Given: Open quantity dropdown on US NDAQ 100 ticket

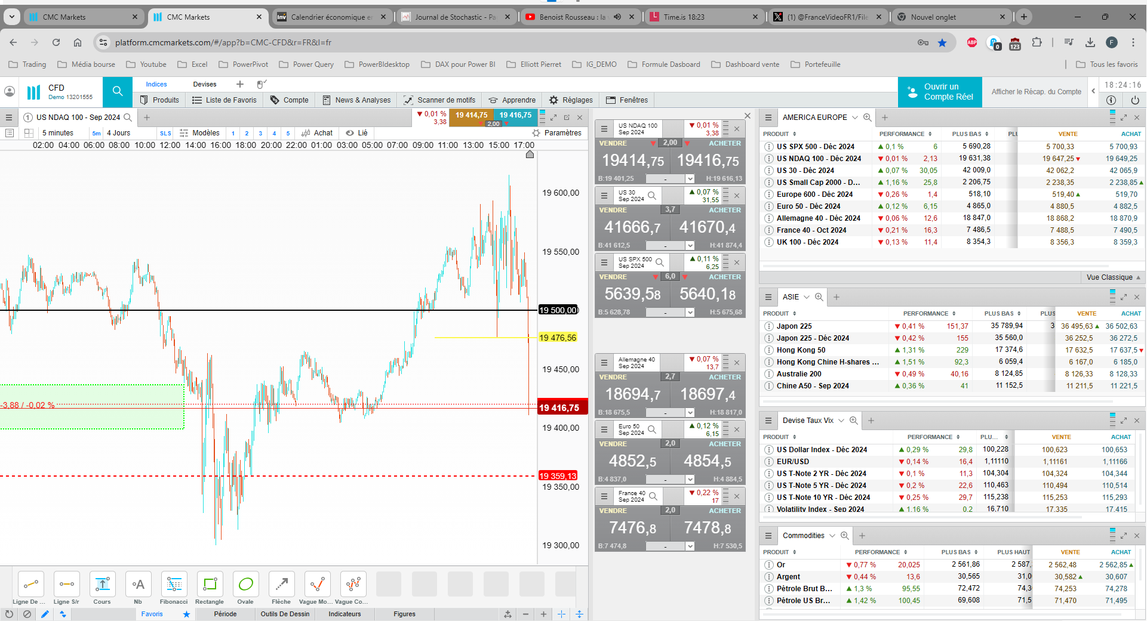Looking at the screenshot, I should click(690, 179).
